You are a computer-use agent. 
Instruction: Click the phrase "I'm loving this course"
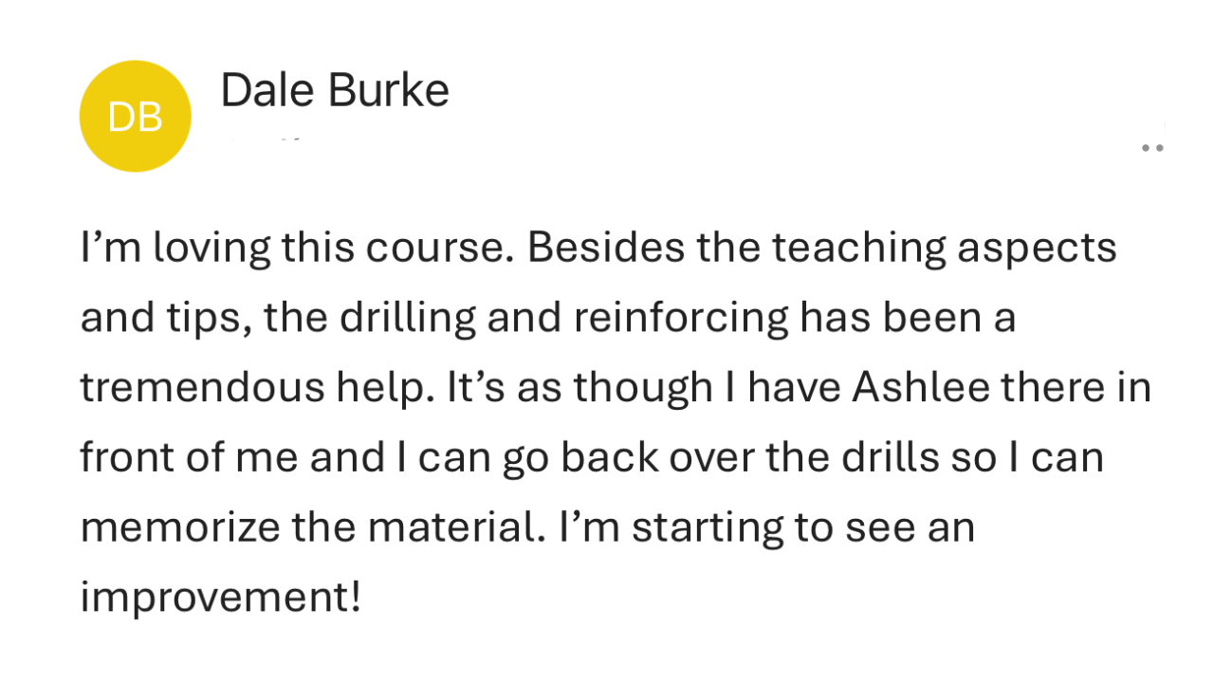tap(298, 248)
